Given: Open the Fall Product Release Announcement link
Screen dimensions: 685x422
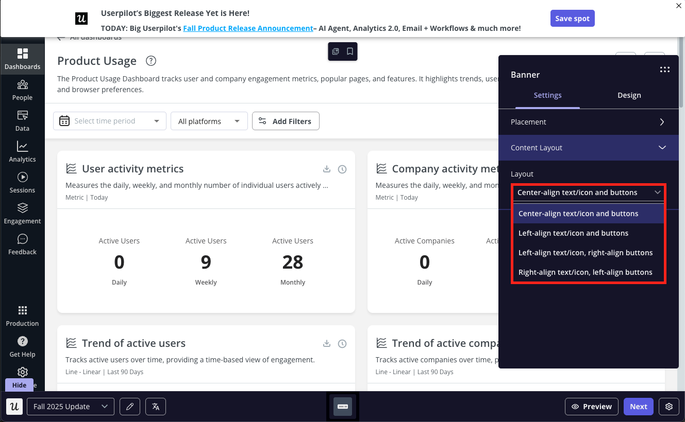Looking at the screenshot, I should tap(248, 28).
